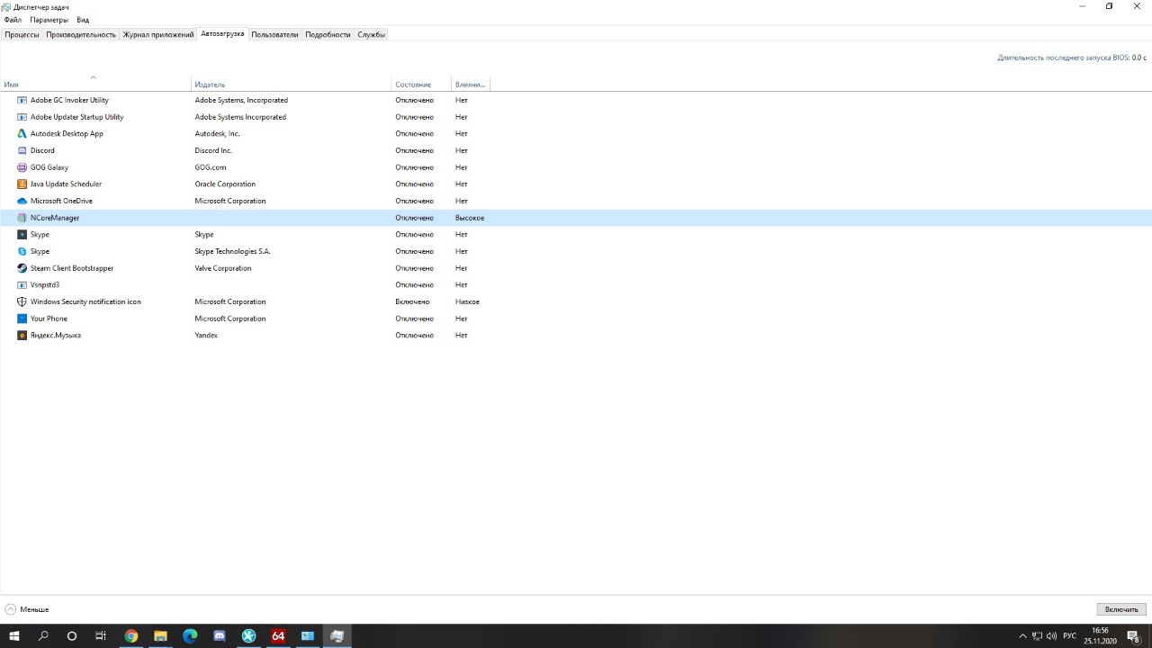Image resolution: width=1152 pixels, height=648 pixels.
Task: Select the Steam Client Bootstrapper icon
Action: pos(22,268)
